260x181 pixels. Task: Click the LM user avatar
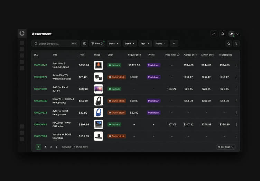pos(232,34)
